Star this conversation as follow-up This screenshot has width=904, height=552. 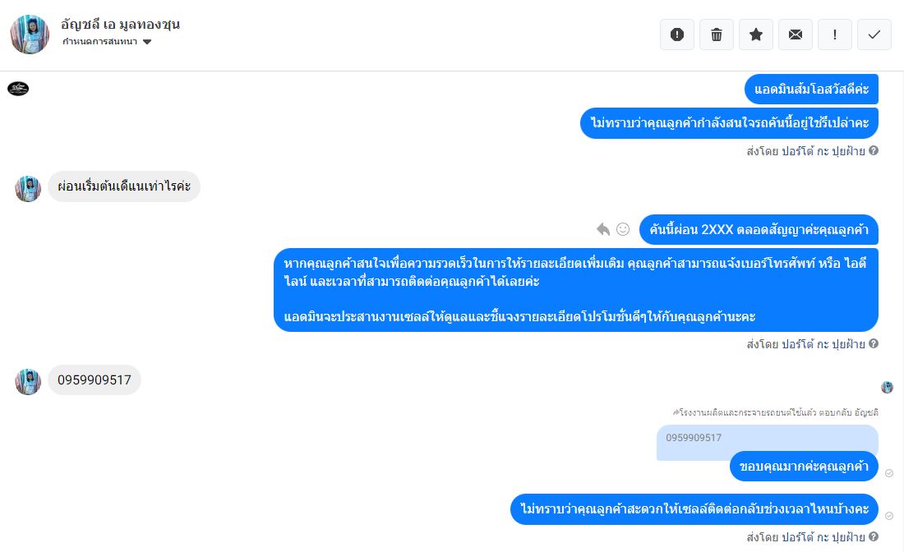tap(756, 34)
